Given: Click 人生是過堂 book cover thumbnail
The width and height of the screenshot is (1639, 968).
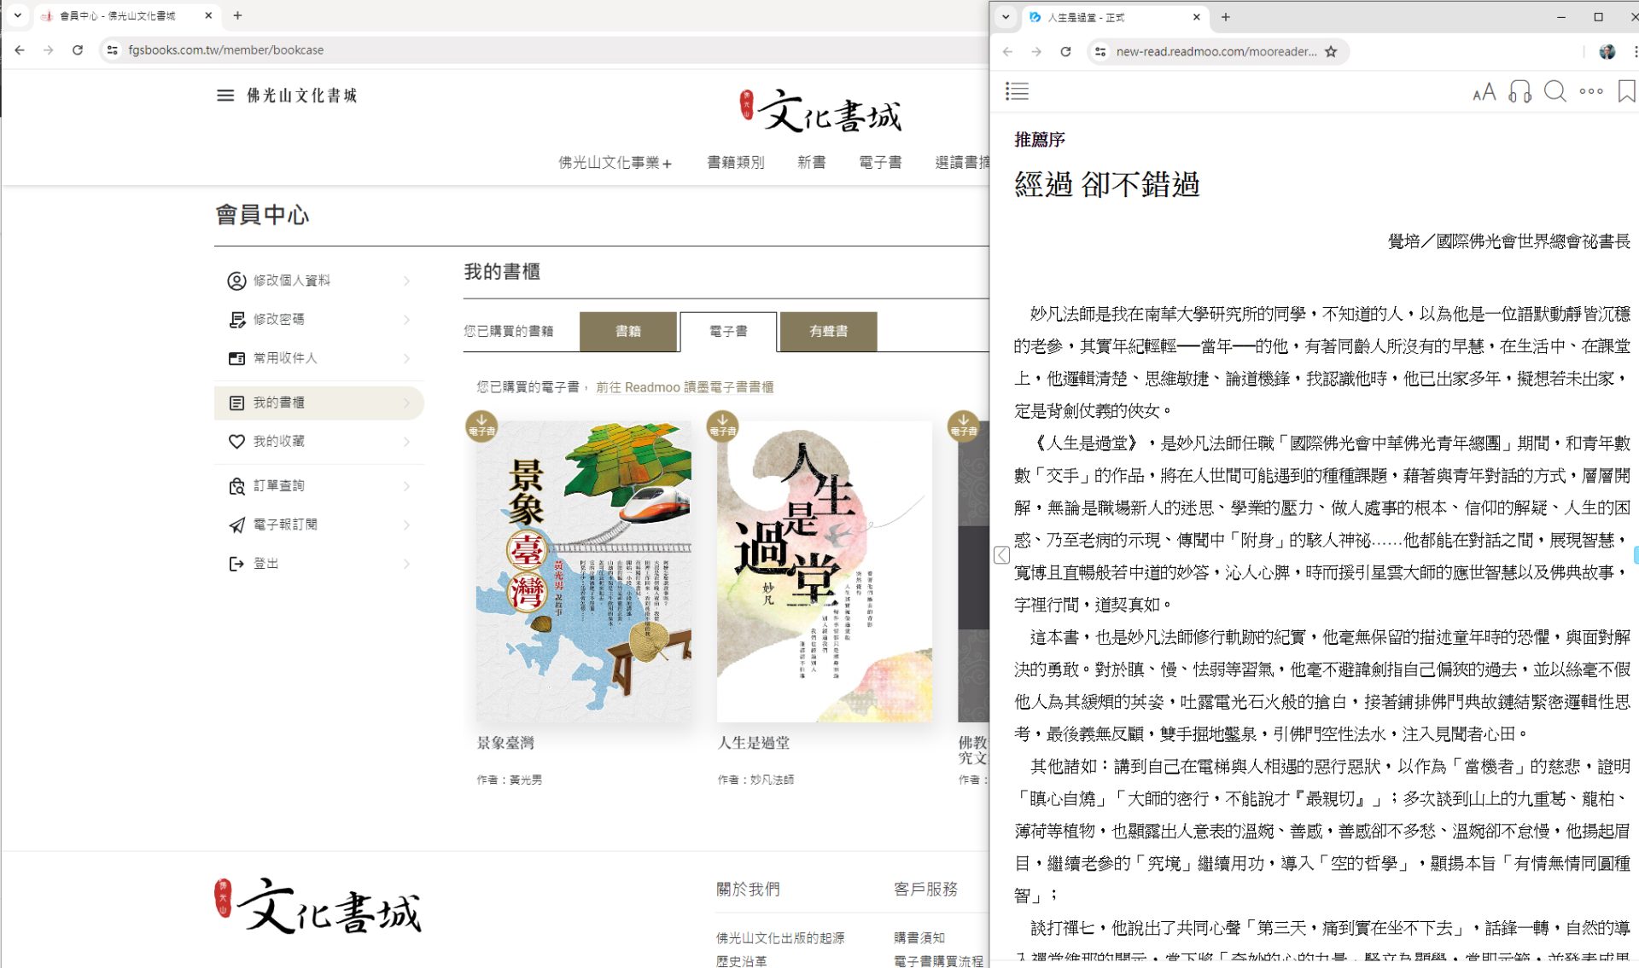Looking at the screenshot, I should (825, 571).
